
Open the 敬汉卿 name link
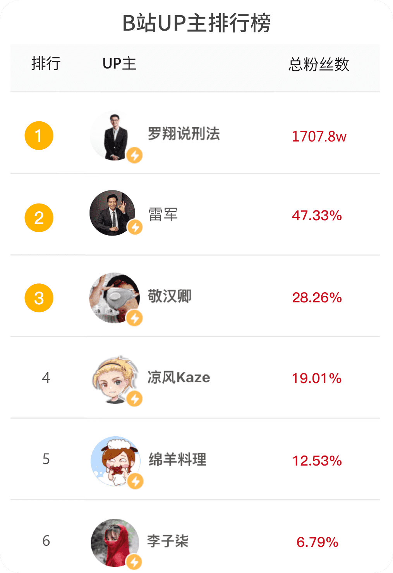pyautogui.click(x=170, y=296)
